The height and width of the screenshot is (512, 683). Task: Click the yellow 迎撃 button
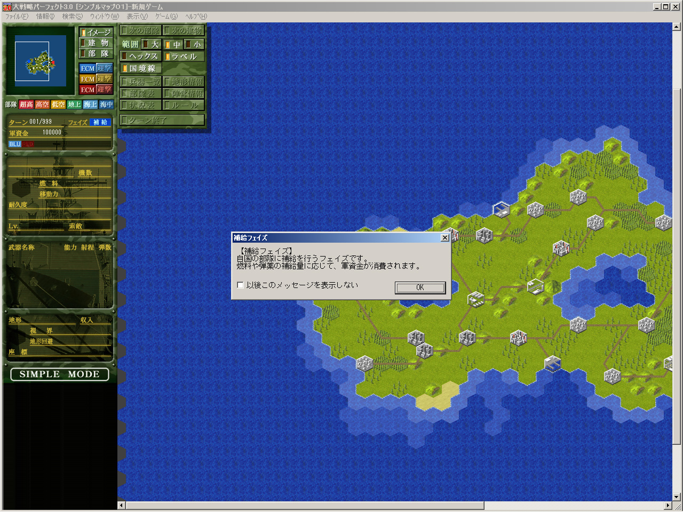point(105,79)
